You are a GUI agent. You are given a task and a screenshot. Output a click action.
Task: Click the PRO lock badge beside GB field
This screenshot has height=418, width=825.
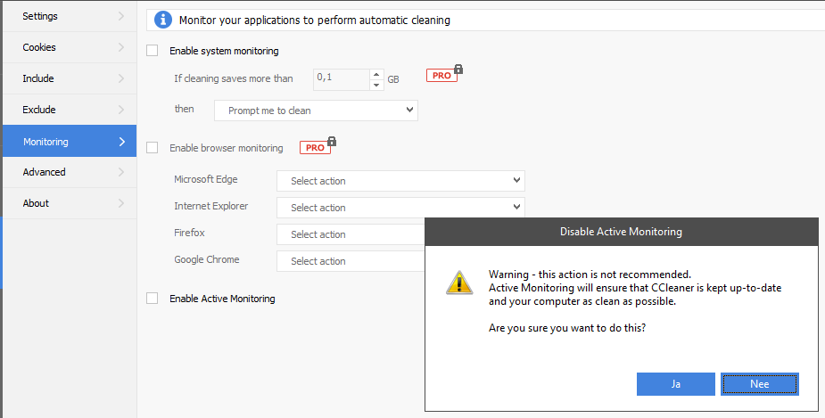tap(444, 75)
